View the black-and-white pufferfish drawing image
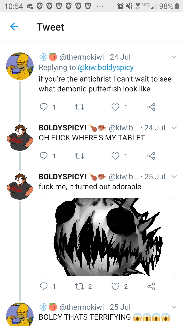Image resolution: width=183 pixels, height=326 pixels. coord(108,237)
